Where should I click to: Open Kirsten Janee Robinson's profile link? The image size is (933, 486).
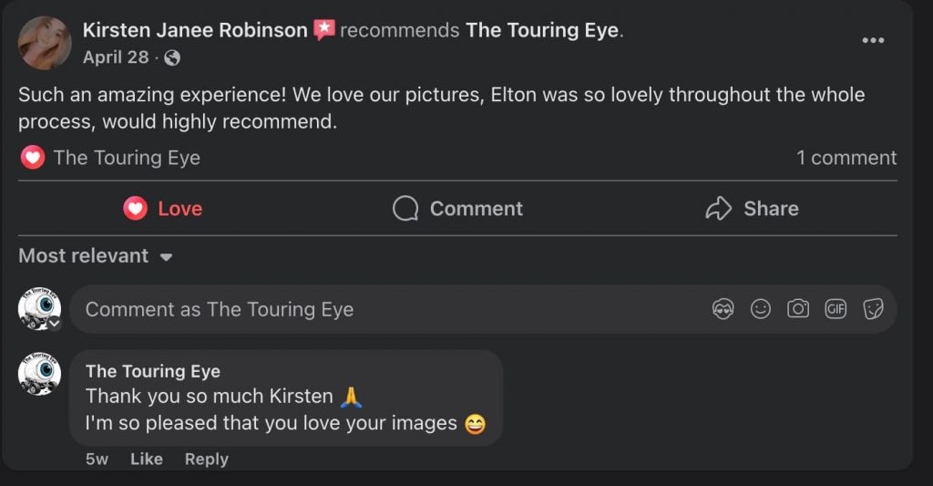tap(195, 30)
